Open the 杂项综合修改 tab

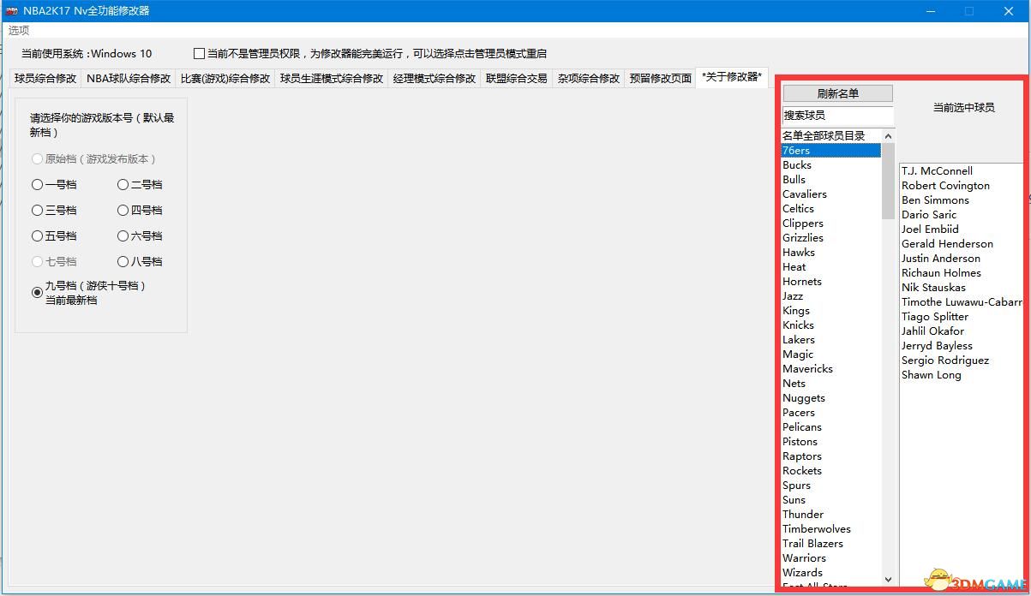click(x=589, y=78)
